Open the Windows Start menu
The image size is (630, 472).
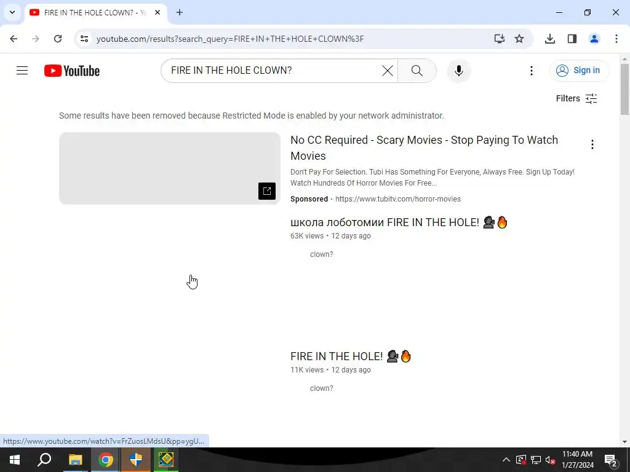point(15,460)
